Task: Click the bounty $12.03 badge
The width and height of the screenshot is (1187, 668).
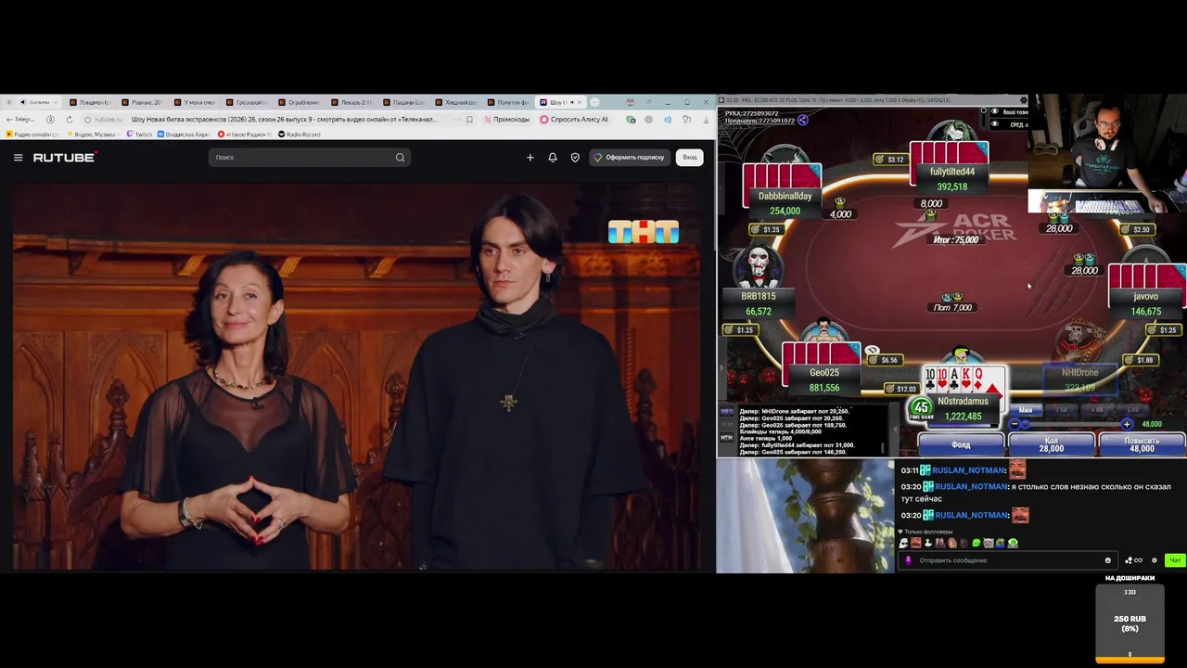Action: [x=901, y=389]
